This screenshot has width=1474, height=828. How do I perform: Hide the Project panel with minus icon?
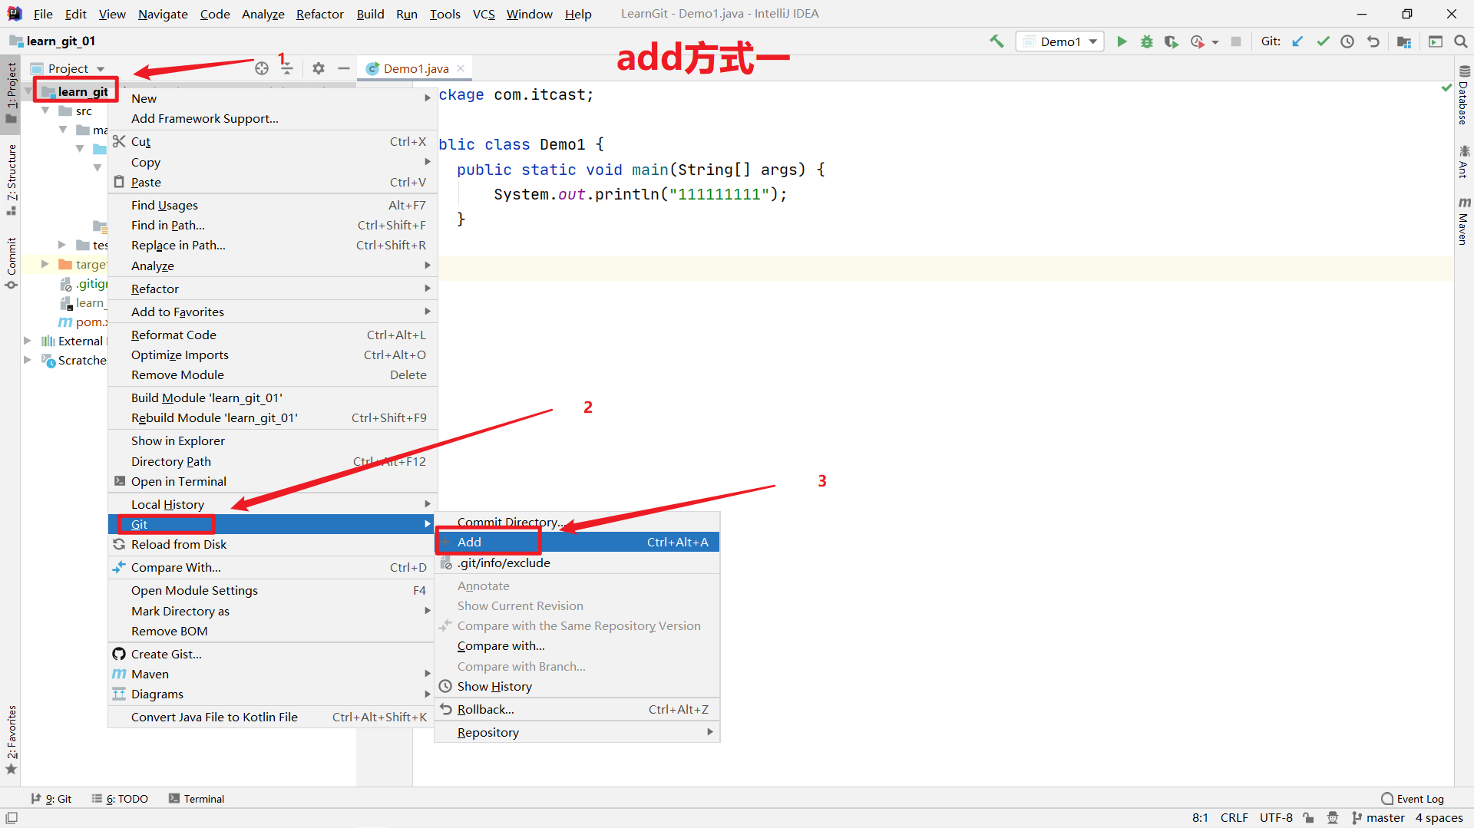pos(344,68)
